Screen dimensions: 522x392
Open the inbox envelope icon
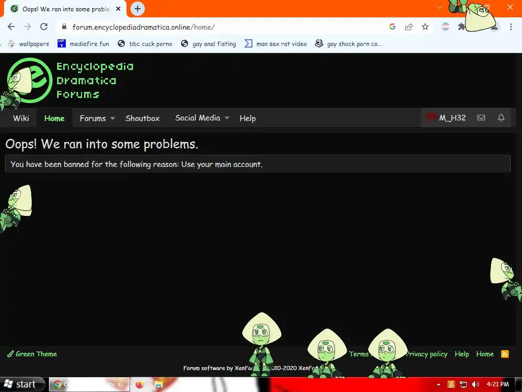[x=481, y=118]
